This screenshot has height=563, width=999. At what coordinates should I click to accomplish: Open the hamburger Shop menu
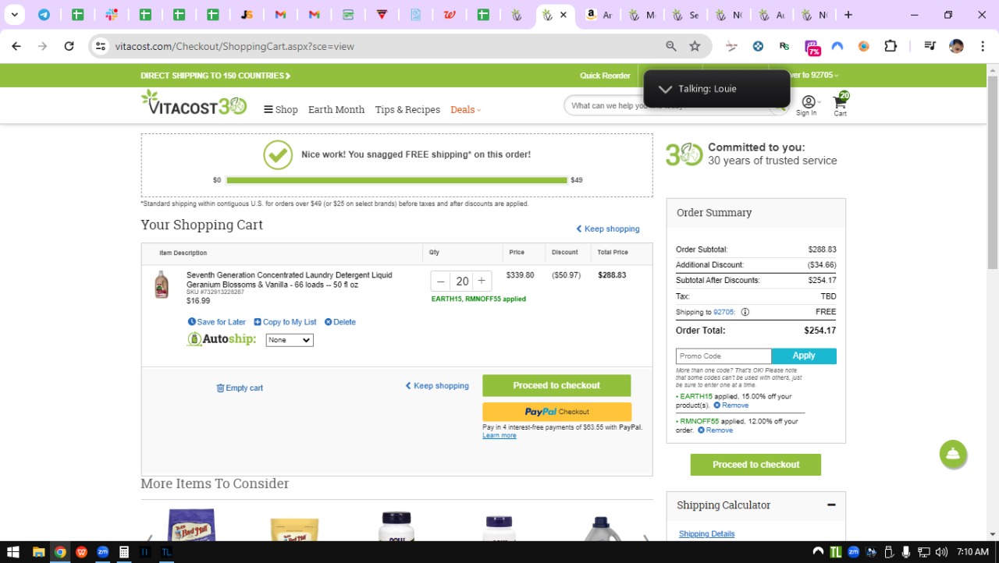tap(281, 110)
